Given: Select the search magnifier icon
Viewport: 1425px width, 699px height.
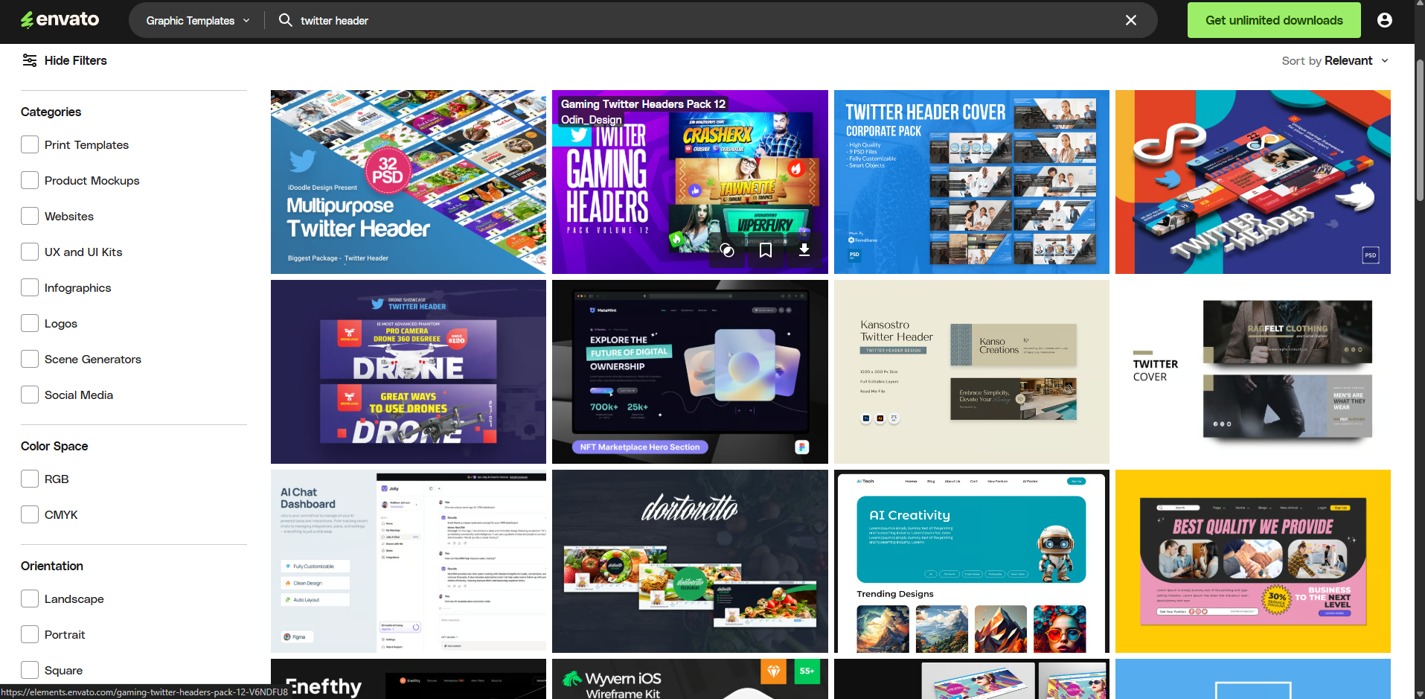Looking at the screenshot, I should click(x=285, y=20).
